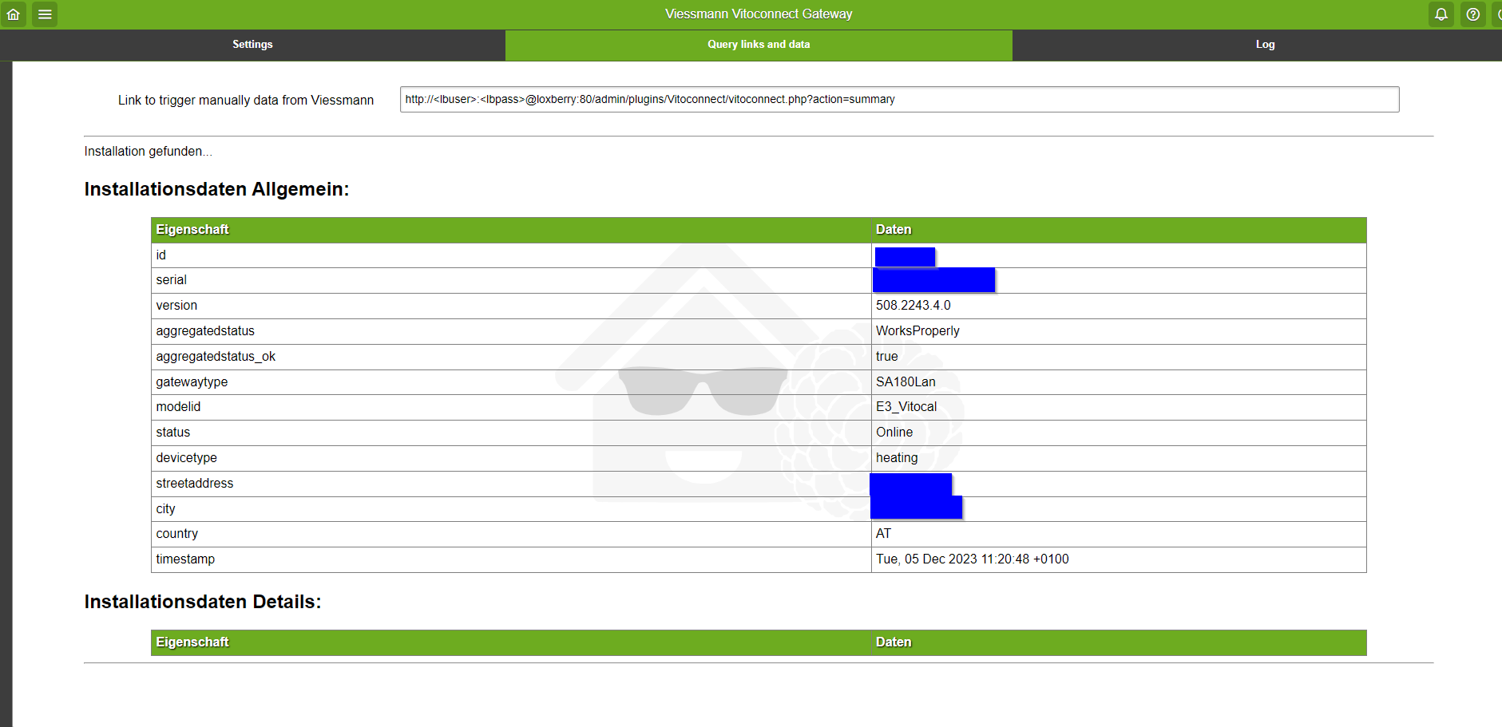Viewport: 1502px width, 727px height.
Task: Click the gatewaytype value SA180Lan
Action: [x=906, y=382]
